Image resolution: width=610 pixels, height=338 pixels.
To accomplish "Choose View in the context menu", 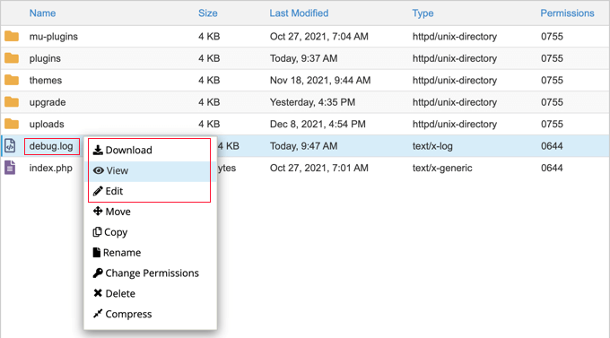I will point(150,170).
